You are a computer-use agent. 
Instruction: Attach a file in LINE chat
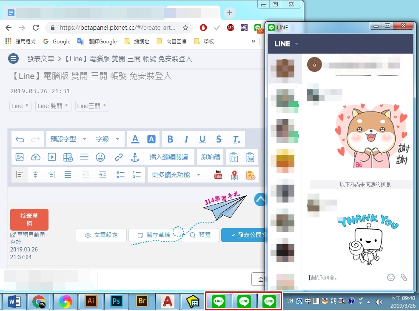404,277
